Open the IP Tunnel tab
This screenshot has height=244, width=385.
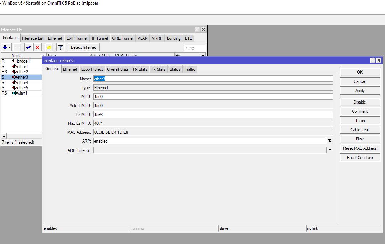[x=100, y=38]
